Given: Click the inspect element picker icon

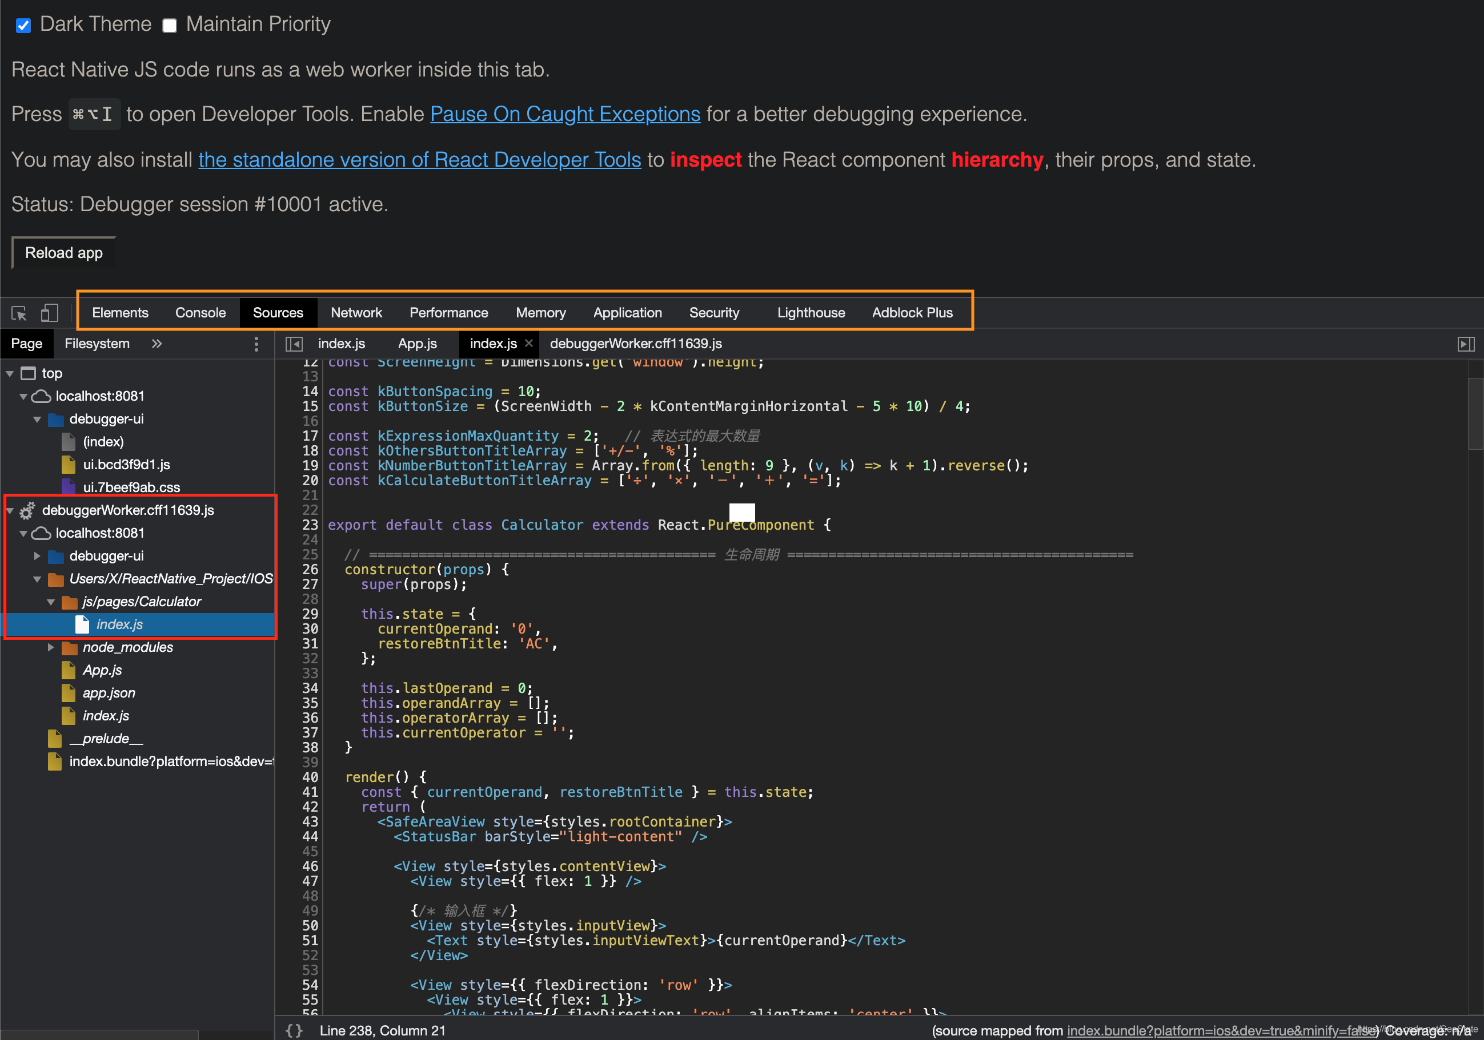Looking at the screenshot, I should coord(19,313).
